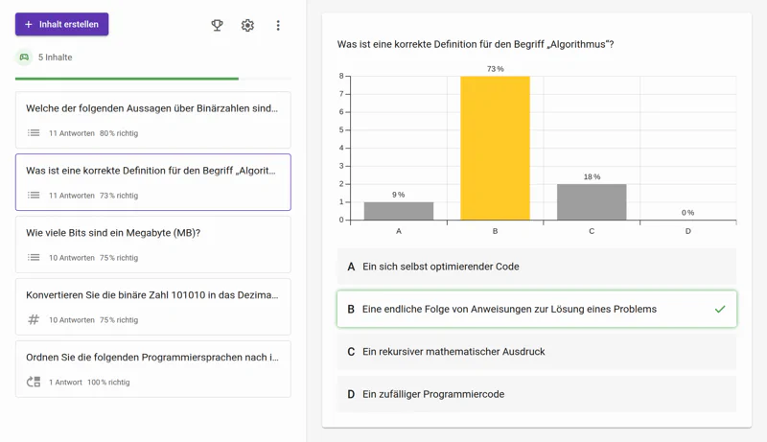Click the trophy leaderboard icon
The image size is (767, 442).
coord(217,25)
